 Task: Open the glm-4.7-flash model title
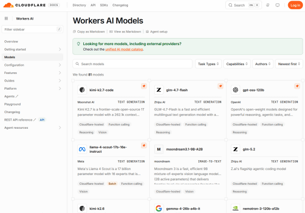point(177,90)
